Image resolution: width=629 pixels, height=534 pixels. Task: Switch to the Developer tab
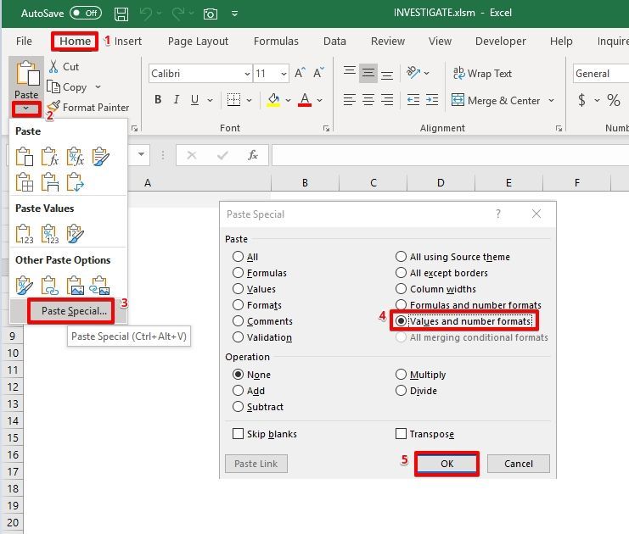pyautogui.click(x=500, y=41)
